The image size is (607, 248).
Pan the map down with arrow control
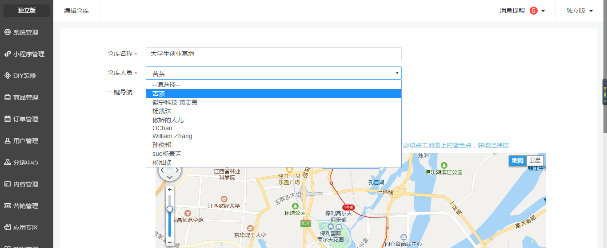[170, 177]
